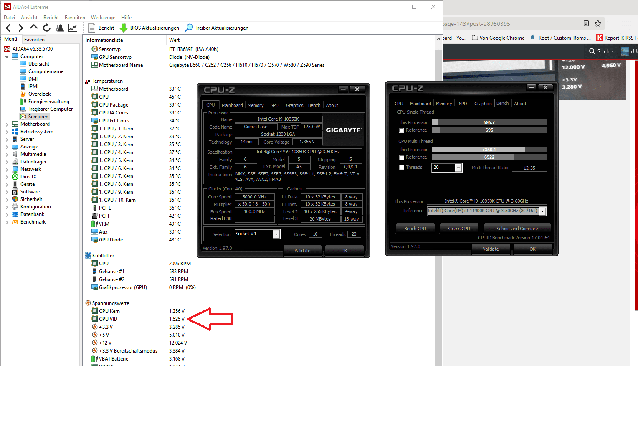Click the Submit and Compare button
The height and width of the screenshot is (447, 638).
tap(517, 229)
